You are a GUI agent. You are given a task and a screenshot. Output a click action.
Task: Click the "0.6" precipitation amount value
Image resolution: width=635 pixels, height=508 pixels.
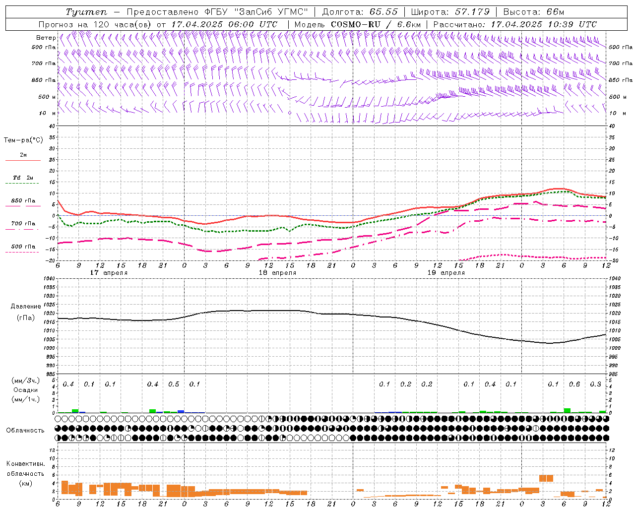pos(574,384)
